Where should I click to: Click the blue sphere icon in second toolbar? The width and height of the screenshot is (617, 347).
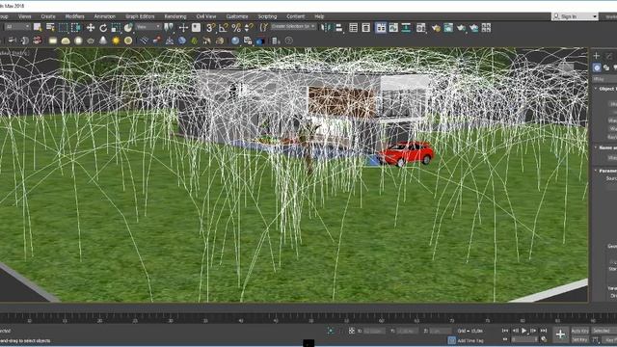tap(235, 40)
